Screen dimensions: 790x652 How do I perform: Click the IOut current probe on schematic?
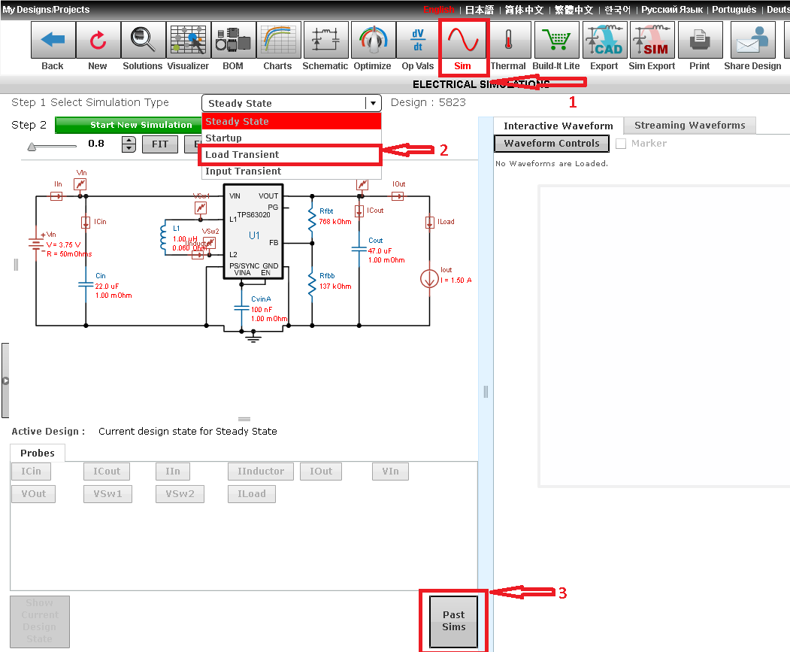tap(398, 196)
